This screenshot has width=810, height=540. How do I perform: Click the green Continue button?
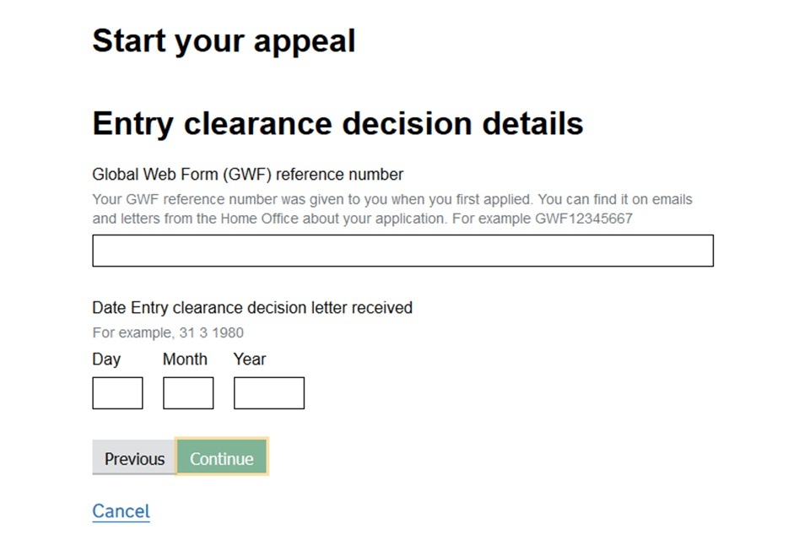pos(222,458)
